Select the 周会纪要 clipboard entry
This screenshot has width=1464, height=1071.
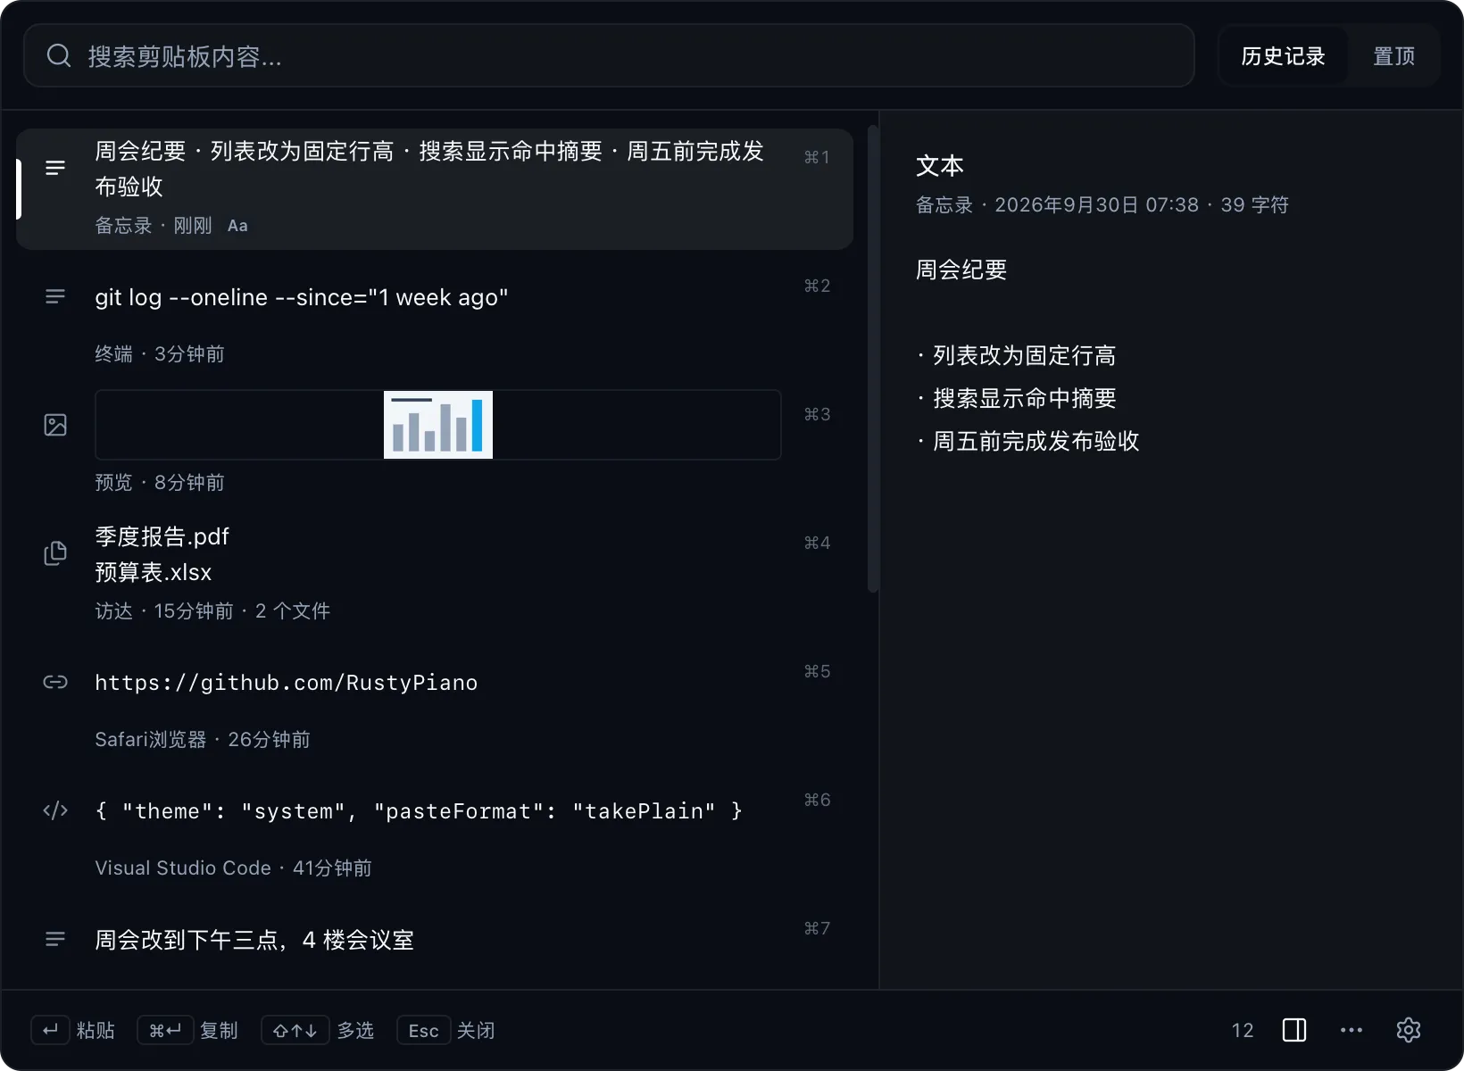pos(435,189)
